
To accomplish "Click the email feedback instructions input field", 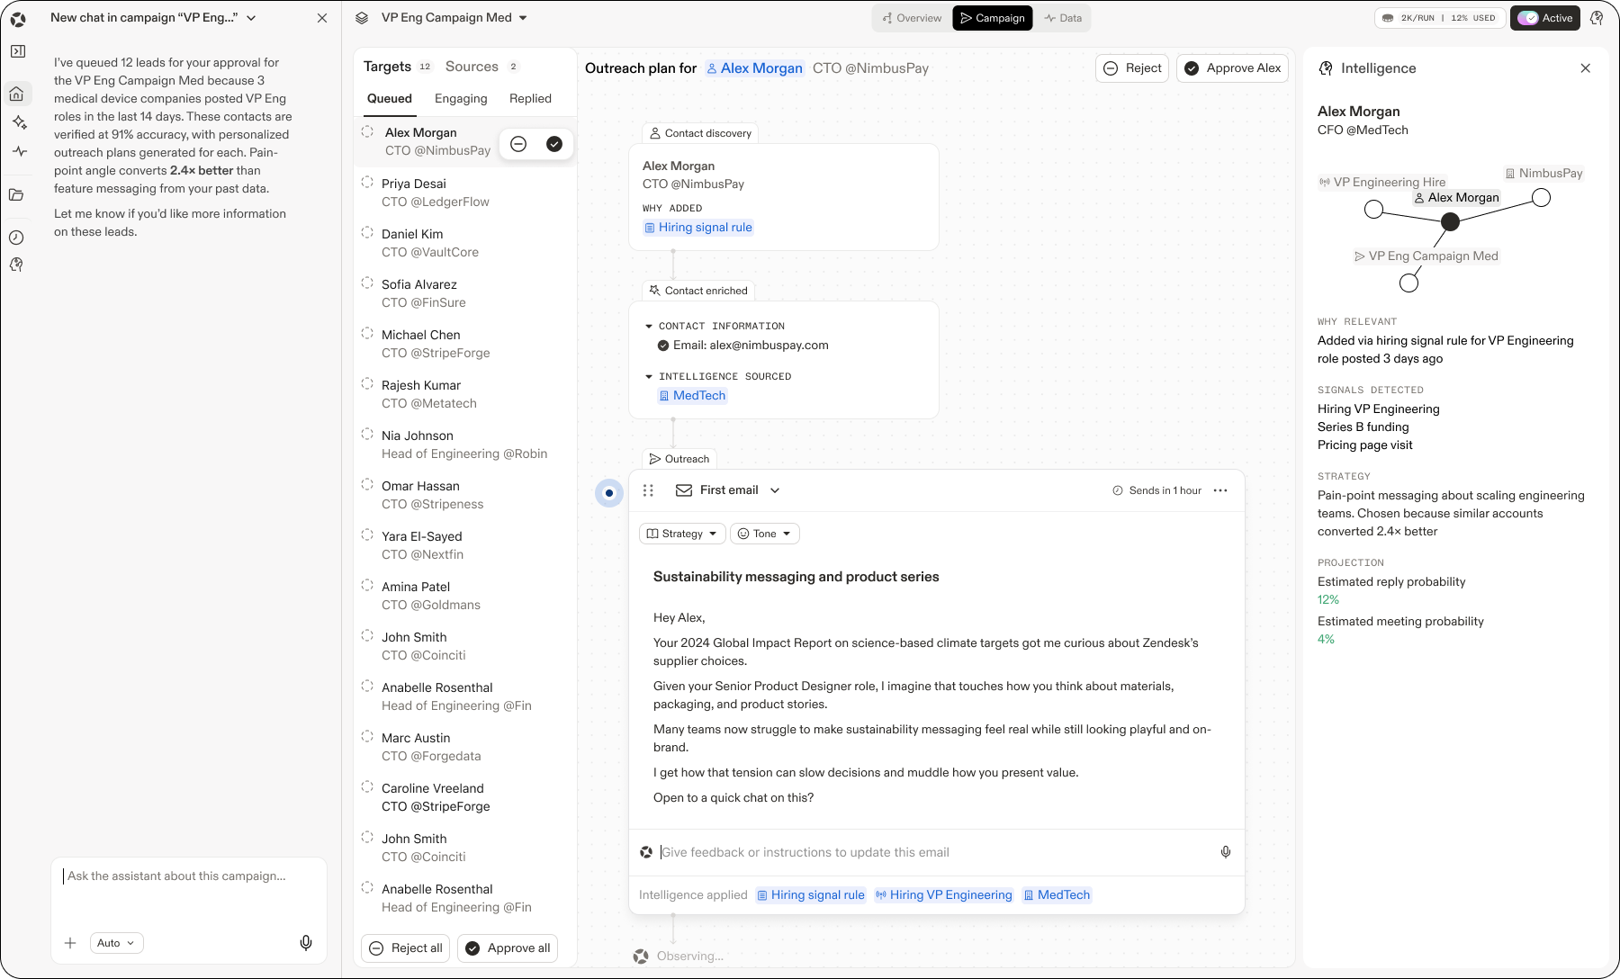I will coord(936,852).
